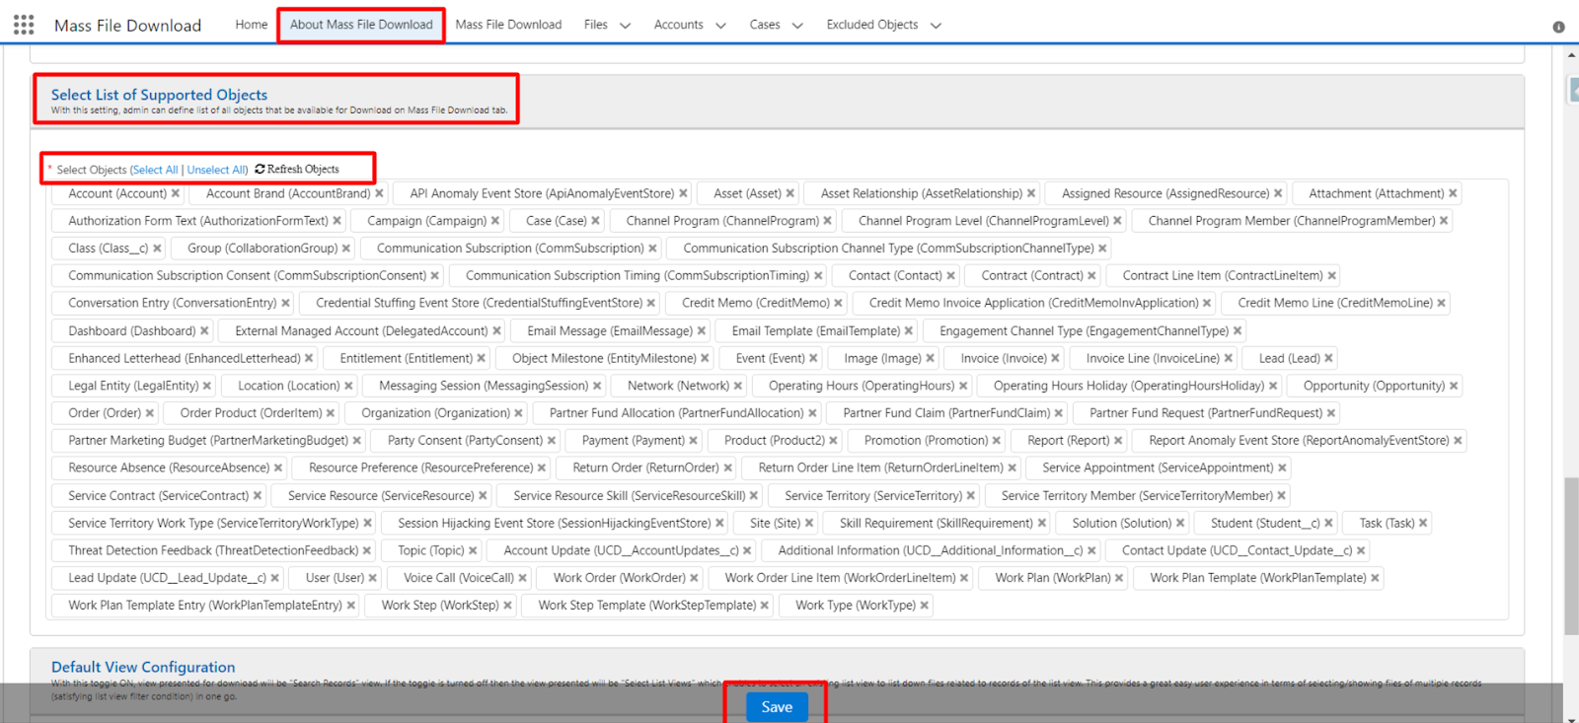Click Refresh Objects text link
This screenshot has height=723, width=1579.
point(303,170)
